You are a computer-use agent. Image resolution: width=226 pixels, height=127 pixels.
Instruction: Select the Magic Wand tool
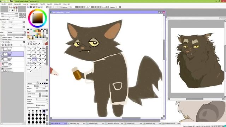(x=34, y=42)
